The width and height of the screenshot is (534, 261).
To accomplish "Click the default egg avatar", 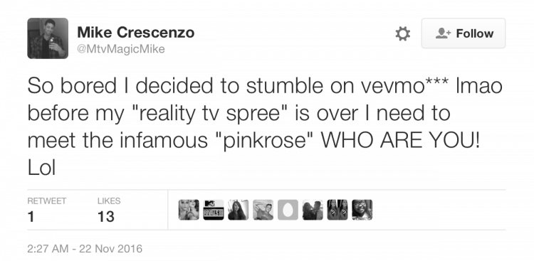I will tap(288, 210).
